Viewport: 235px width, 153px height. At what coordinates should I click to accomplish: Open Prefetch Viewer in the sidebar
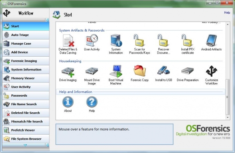[26, 130]
